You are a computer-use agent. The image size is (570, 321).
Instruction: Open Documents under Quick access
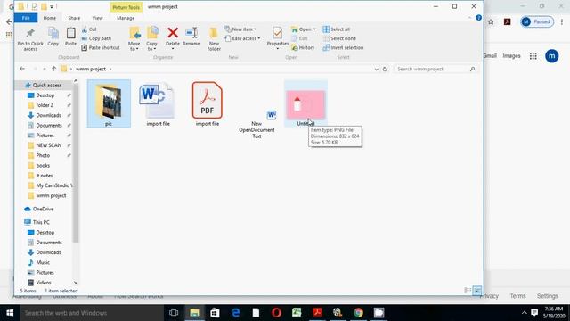(49, 125)
